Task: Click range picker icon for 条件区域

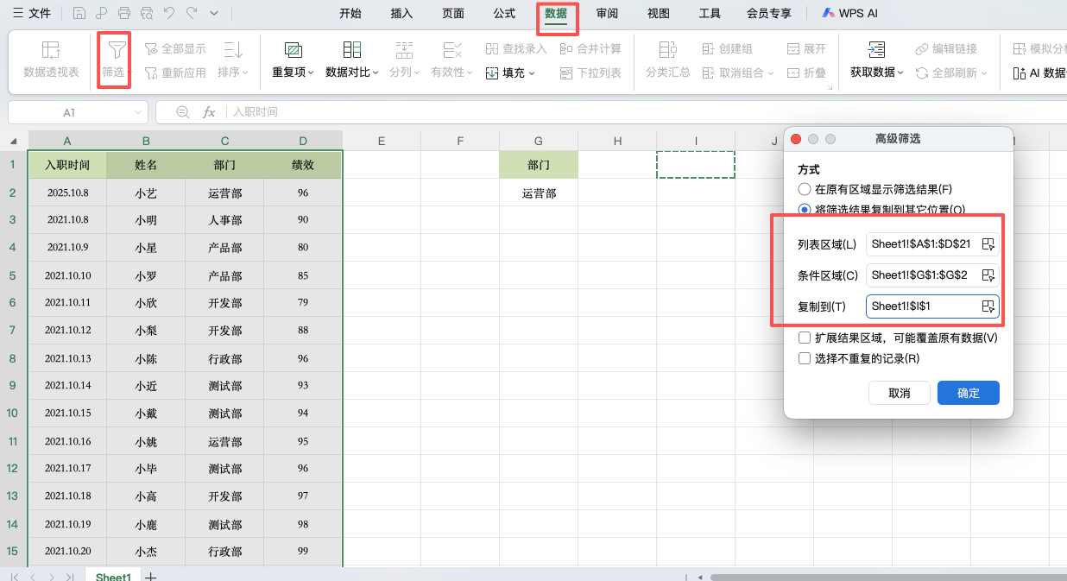Action: (988, 275)
